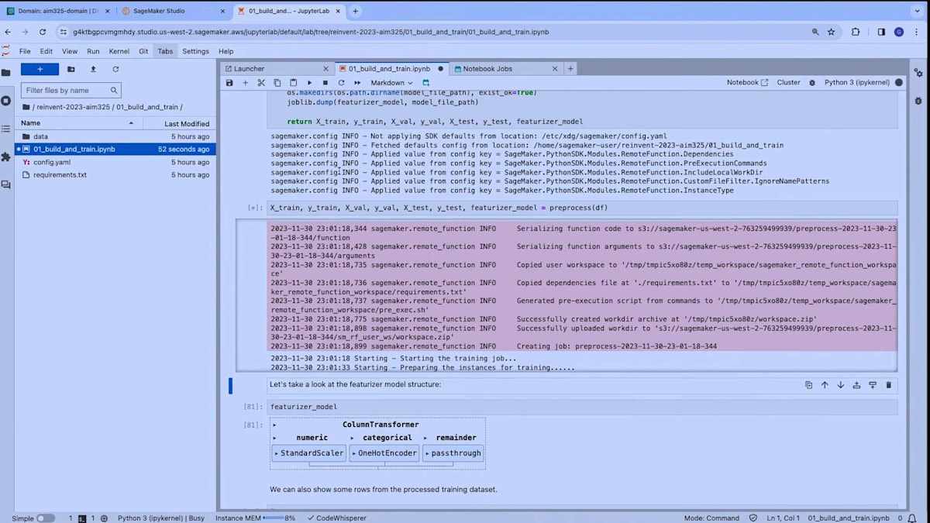Open Running Terminals and Kernels sidebar icon
The height and width of the screenshot is (523, 930).
[6, 101]
